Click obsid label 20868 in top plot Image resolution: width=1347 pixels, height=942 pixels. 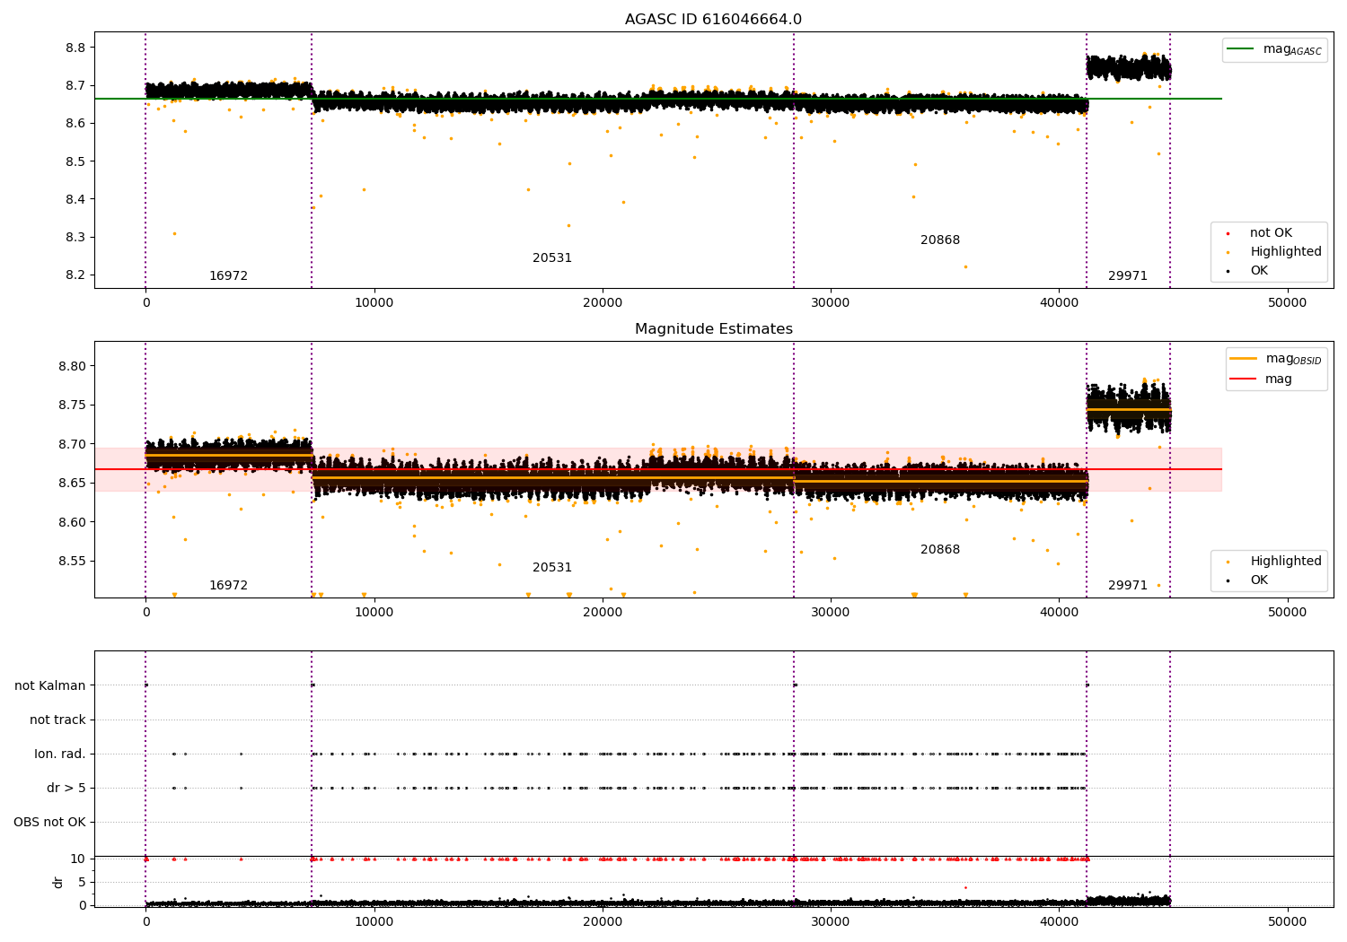[x=940, y=240]
